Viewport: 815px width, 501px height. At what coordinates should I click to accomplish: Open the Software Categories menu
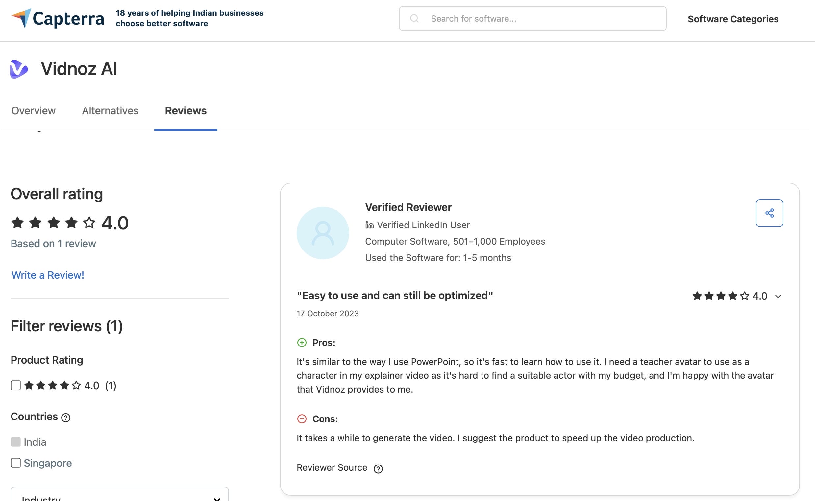733,19
